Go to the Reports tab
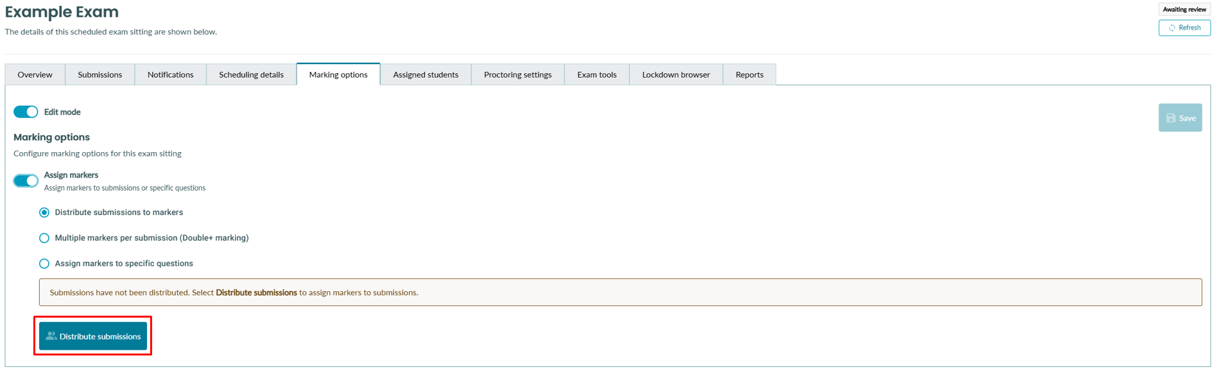 pos(749,75)
